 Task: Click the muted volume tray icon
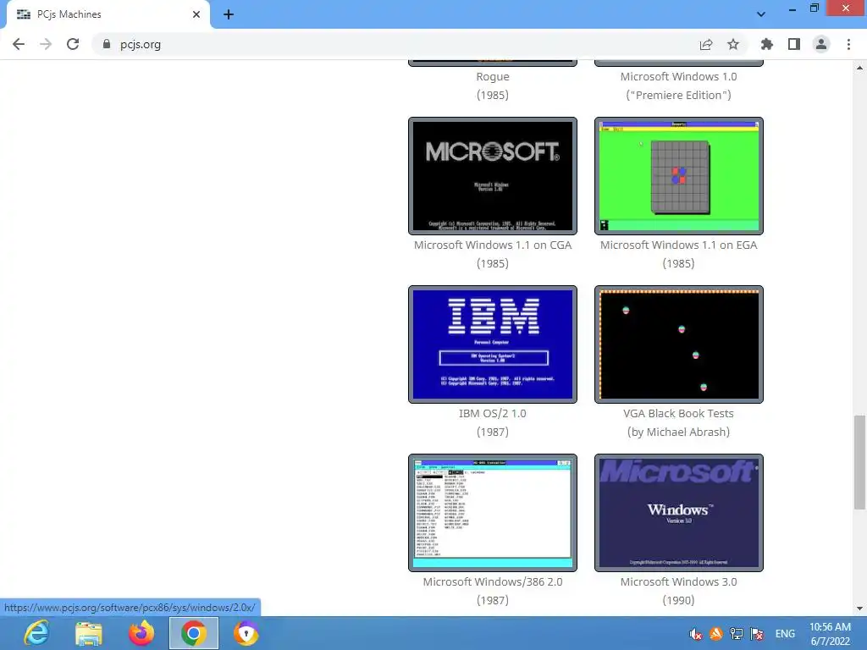coord(696,634)
